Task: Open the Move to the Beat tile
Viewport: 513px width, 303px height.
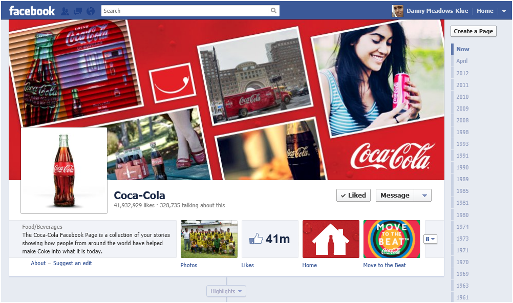Action: tap(392, 239)
